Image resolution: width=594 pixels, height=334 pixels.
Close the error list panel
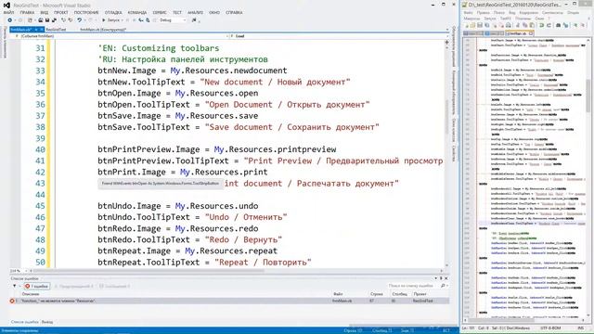click(446, 278)
